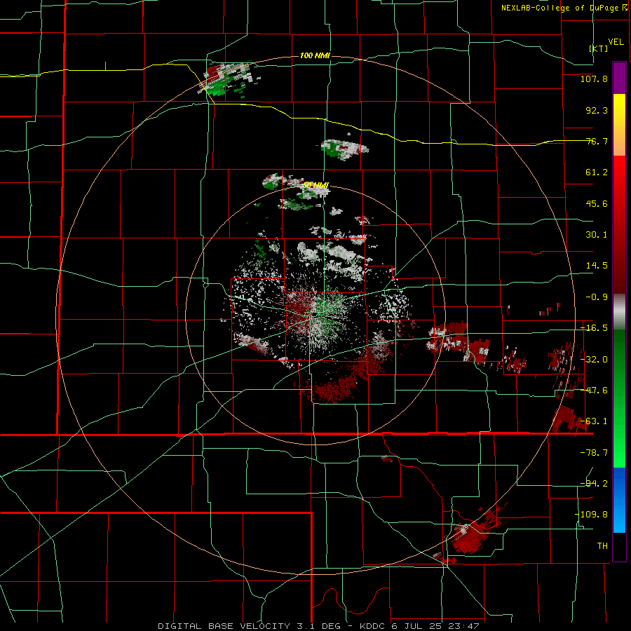Viewport: 631px width, 631px height.
Task: Click the 92.3 velocity scale value
Action: point(597,110)
